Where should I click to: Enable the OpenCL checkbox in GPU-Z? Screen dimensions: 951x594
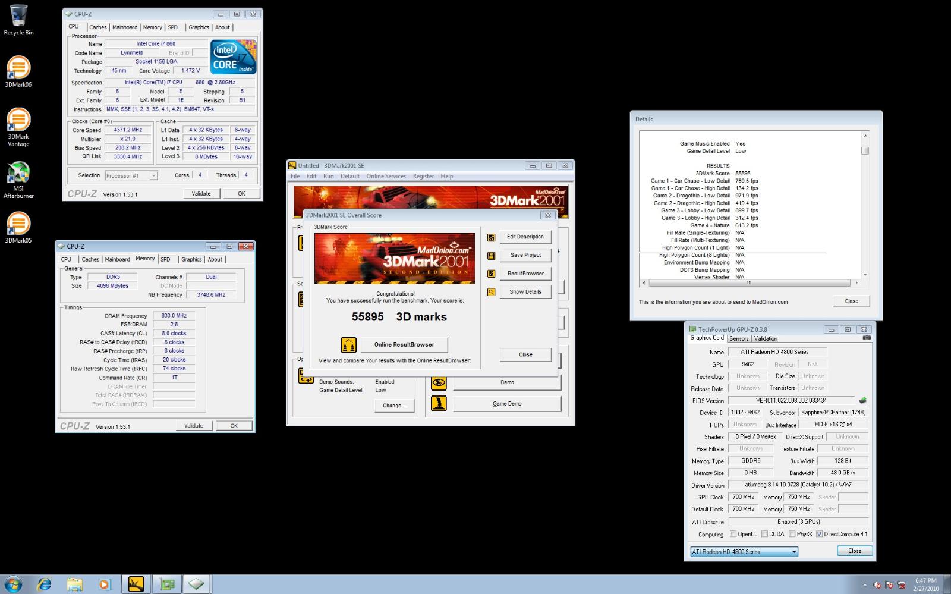pyautogui.click(x=733, y=534)
